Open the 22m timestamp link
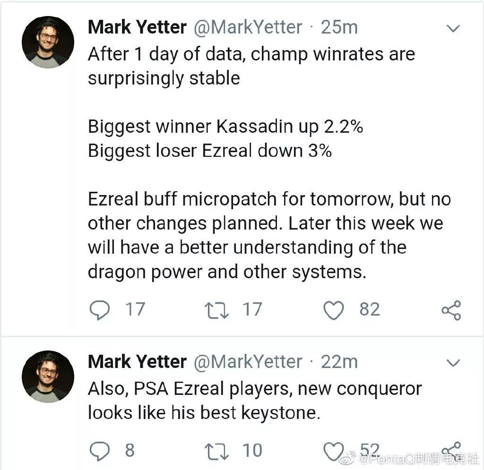Screen dimensions: 484x470 coord(339,362)
